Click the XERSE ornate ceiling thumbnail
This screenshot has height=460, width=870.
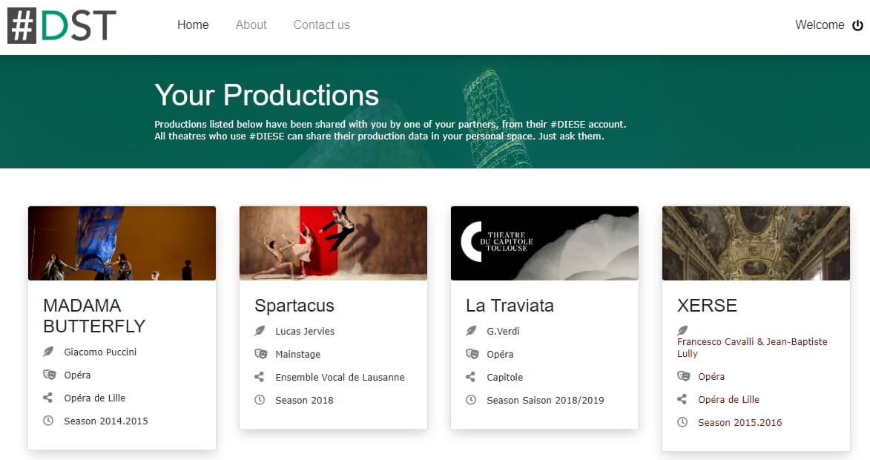click(756, 243)
